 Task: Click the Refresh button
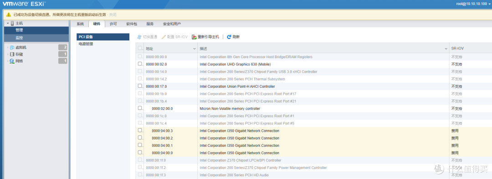click(x=233, y=37)
